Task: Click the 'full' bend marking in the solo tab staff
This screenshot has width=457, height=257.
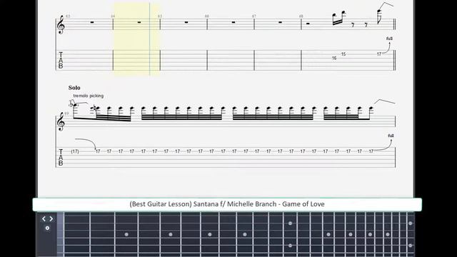Action: 391,136
